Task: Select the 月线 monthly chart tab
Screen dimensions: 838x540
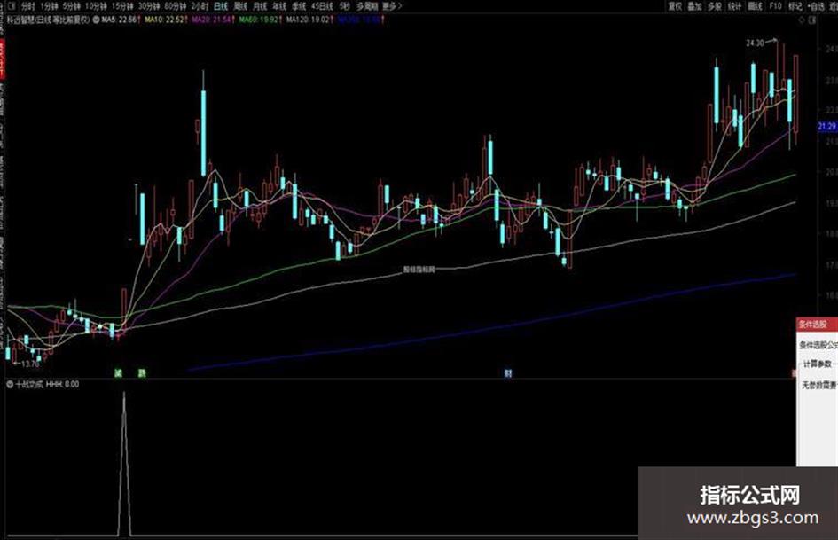Action: pos(260,6)
